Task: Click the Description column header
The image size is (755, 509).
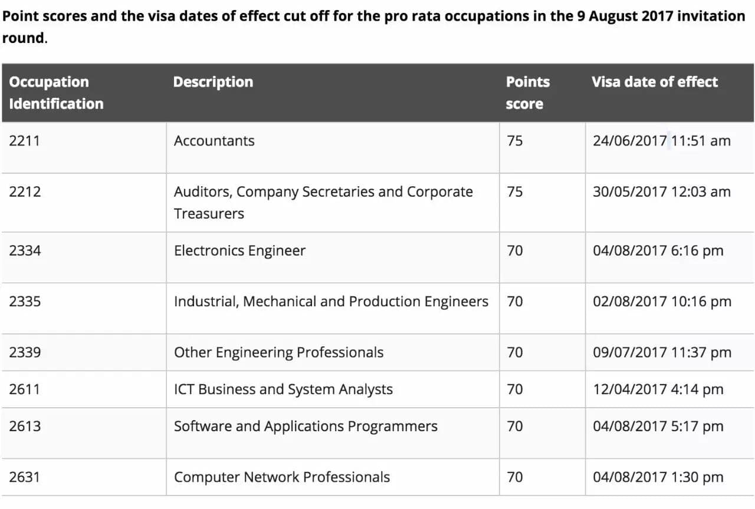Action: (213, 82)
